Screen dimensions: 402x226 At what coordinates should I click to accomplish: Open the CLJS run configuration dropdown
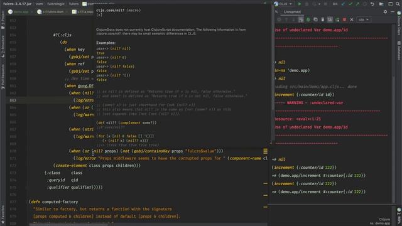[x=283, y=4]
